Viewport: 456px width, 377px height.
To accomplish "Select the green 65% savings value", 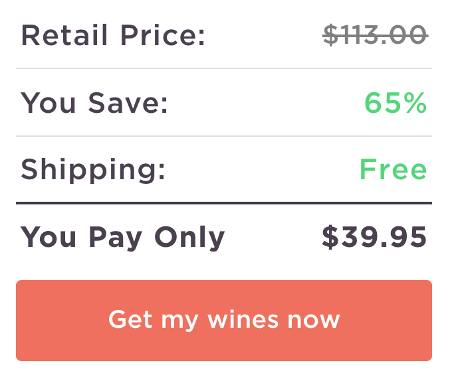I will 396,103.
